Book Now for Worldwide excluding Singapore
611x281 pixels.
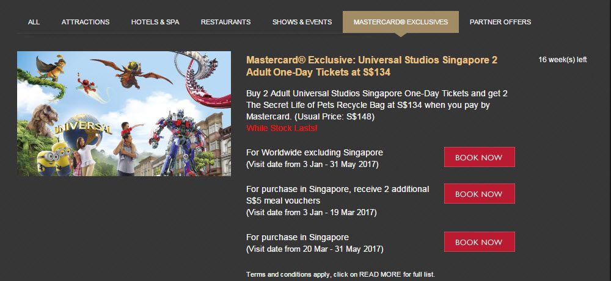(x=479, y=157)
